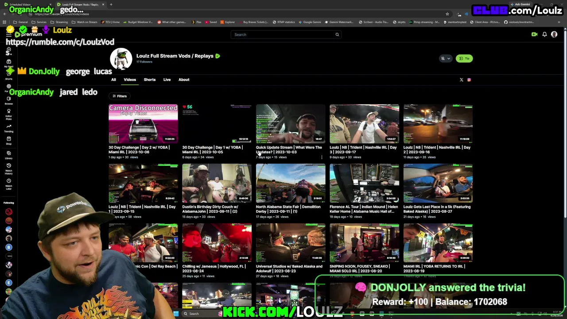Open Trending in Rumble sidebar
Image resolution: width=567 pixels, height=319 pixels.
tap(8, 128)
